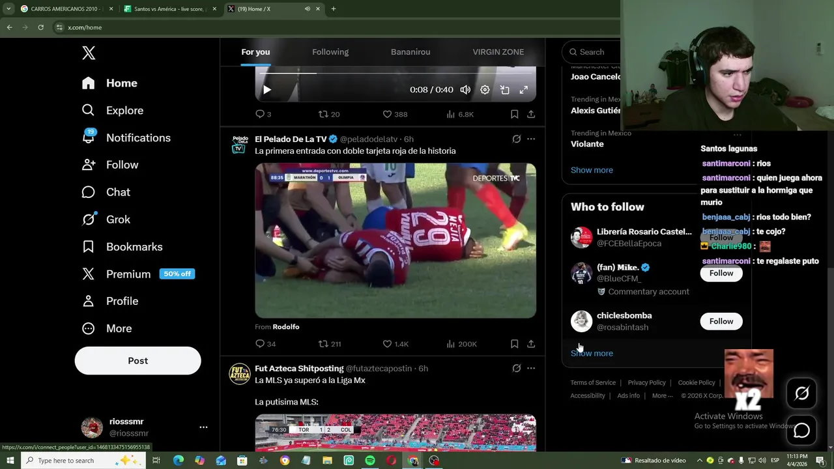Open Notifications with the 19 badge
Viewport: 834px width, 469px height.
click(126, 137)
